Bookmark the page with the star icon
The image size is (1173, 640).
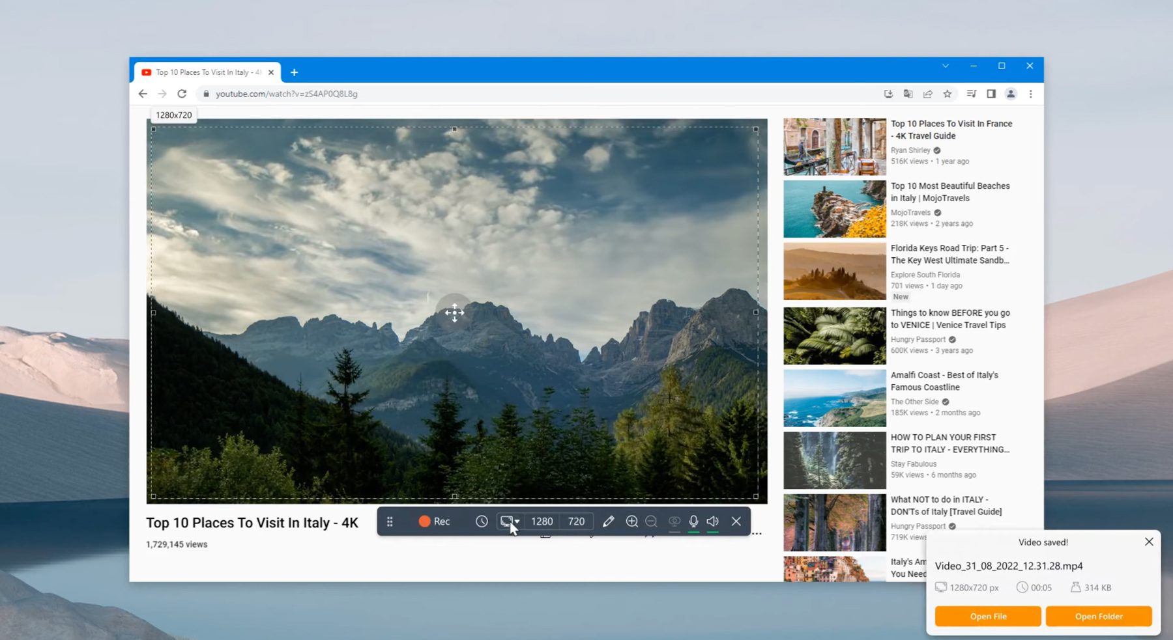coord(948,94)
